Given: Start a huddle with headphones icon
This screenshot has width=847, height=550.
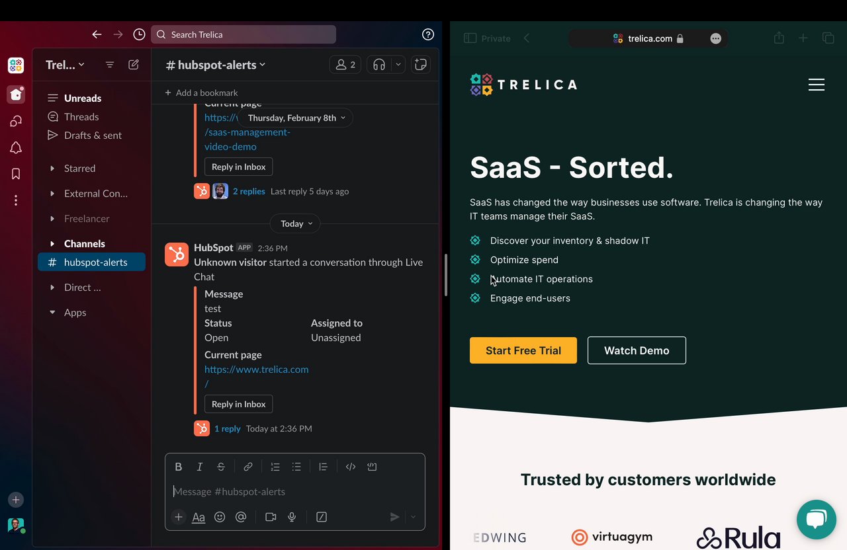Looking at the screenshot, I should pyautogui.click(x=379, y=65).
